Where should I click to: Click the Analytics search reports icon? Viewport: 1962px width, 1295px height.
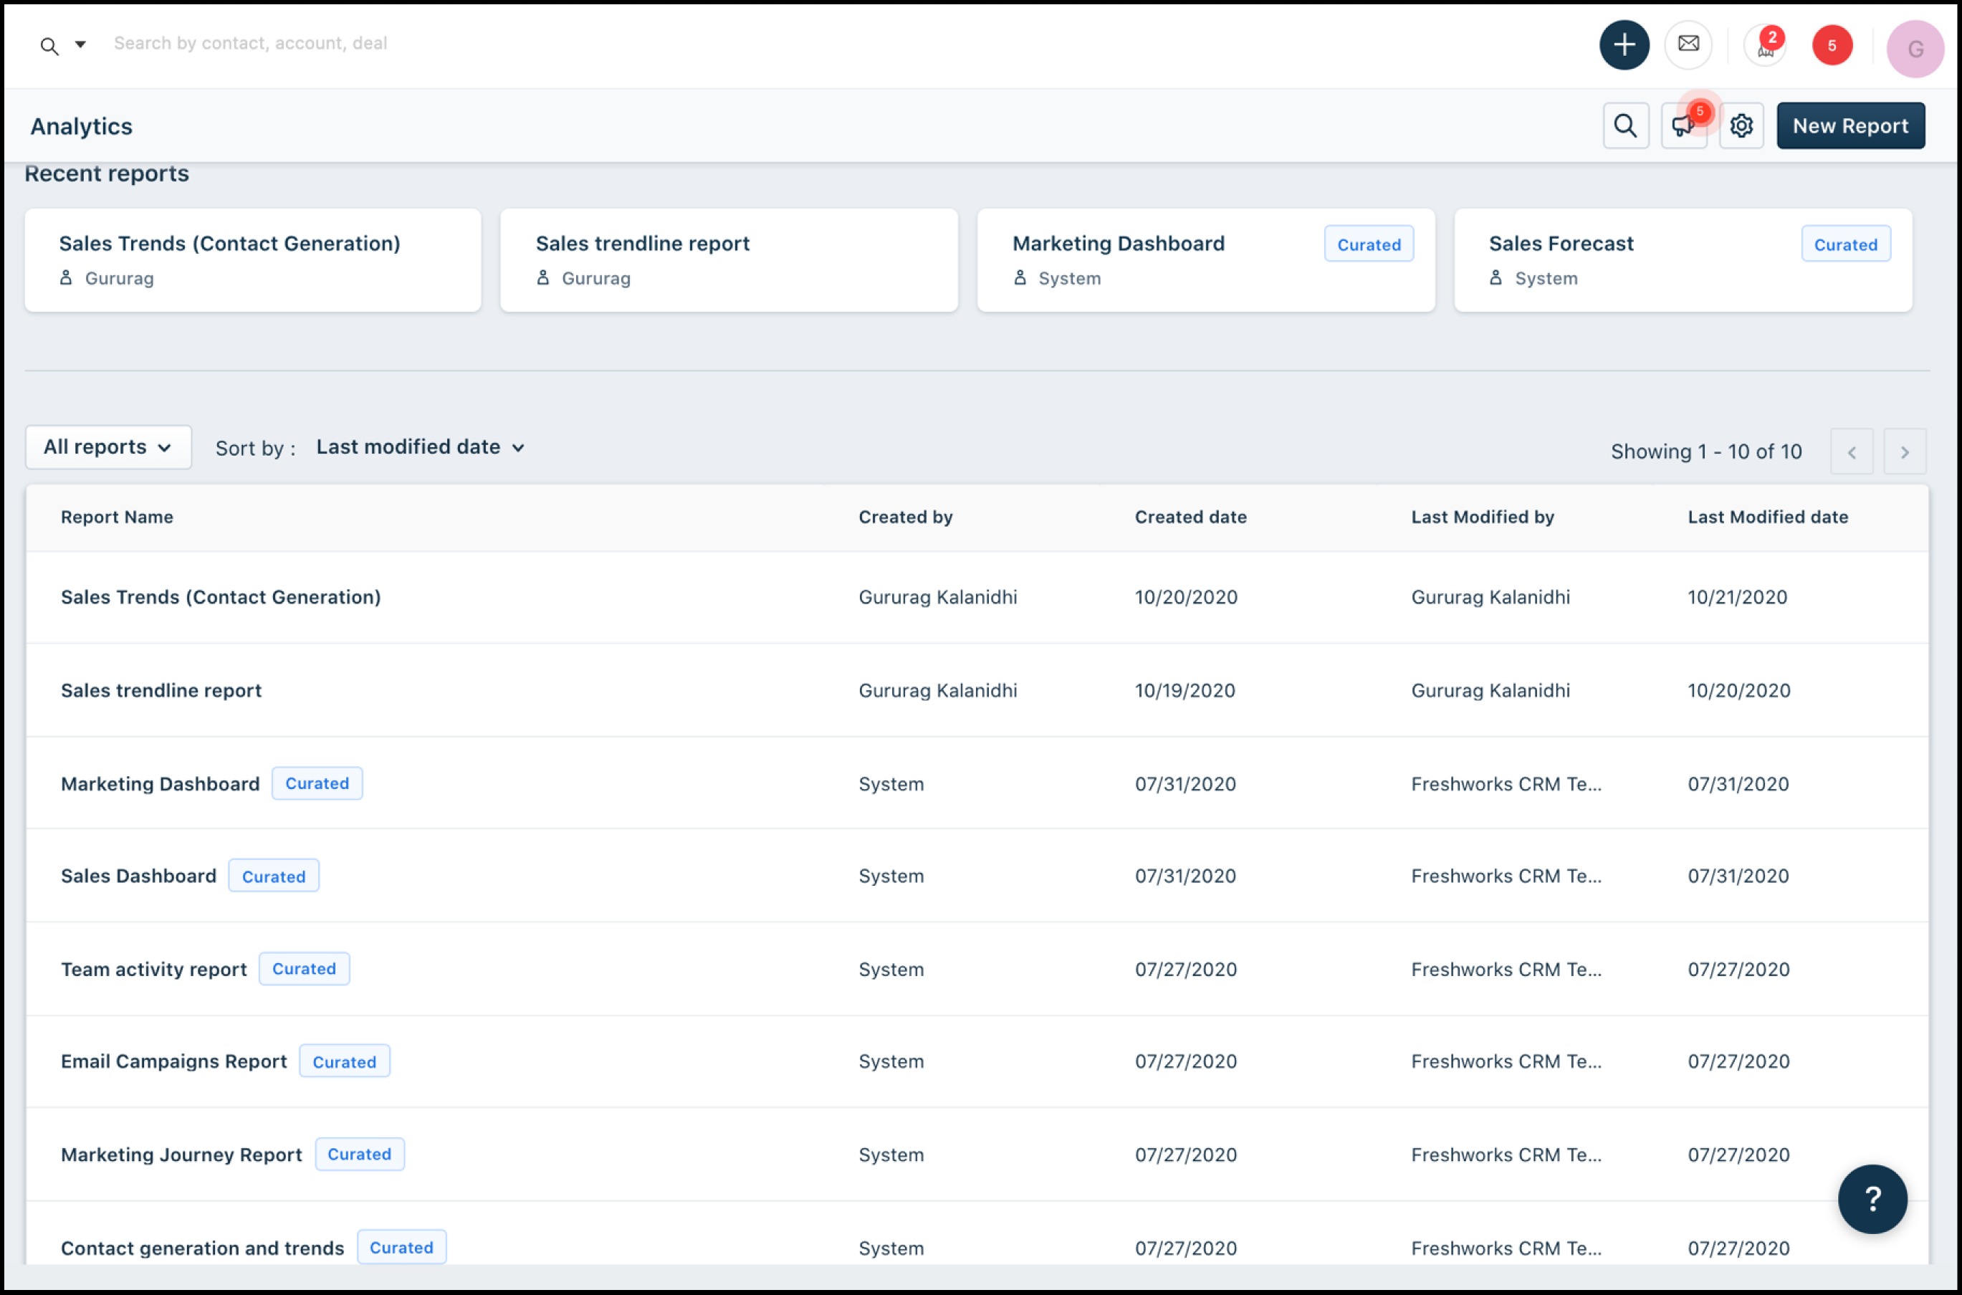tap(1625, 125)
